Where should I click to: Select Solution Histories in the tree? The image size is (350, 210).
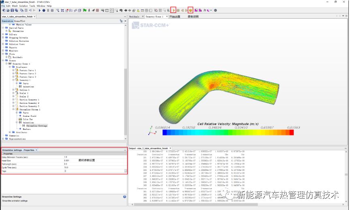pyautogui.click(x=19, y=41)
